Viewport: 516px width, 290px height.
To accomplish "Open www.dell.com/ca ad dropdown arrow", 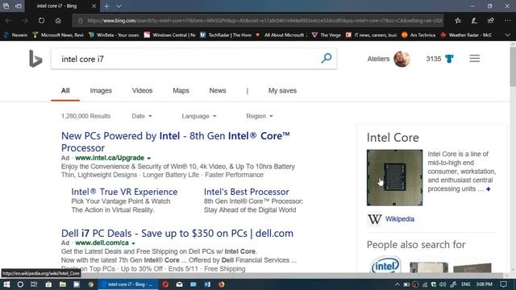I will [x=133, y=243].
